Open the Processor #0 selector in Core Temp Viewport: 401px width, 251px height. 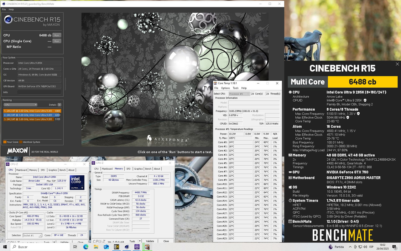tap(239, 94)
